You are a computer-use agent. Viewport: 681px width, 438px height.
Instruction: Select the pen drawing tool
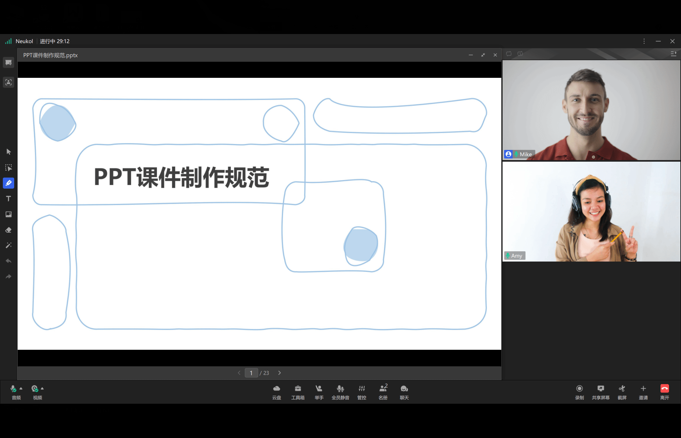pyautogui.click(x=9, y=183)
